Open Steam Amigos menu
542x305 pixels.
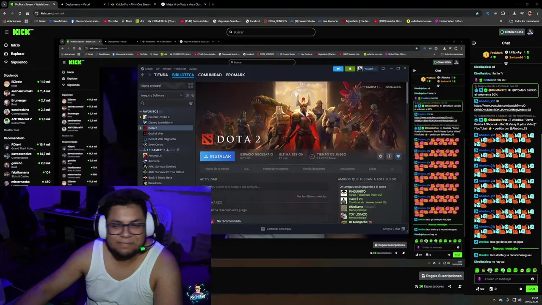click(x=167, y=69)
